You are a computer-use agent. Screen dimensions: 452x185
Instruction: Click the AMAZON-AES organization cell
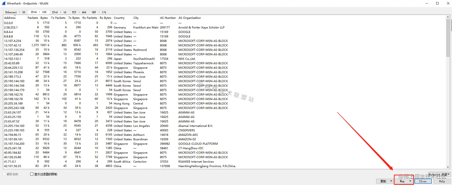click(188, 135)
